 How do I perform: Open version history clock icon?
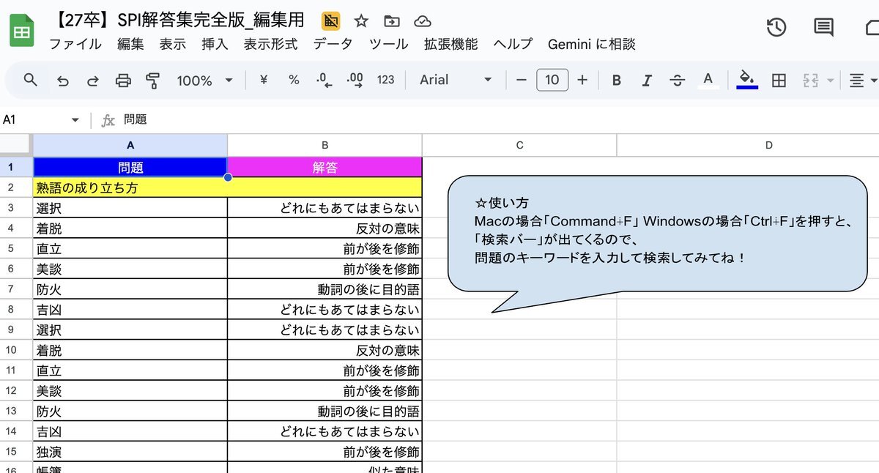(x=776, y=28)
